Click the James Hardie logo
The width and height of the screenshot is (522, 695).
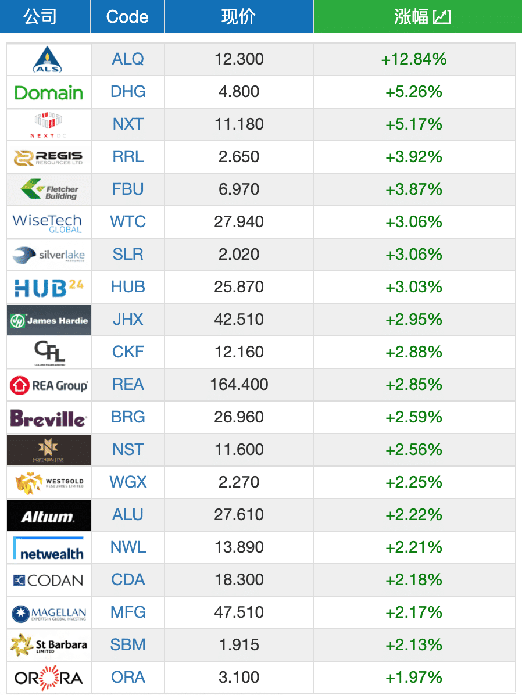click(x=49, y=320)
